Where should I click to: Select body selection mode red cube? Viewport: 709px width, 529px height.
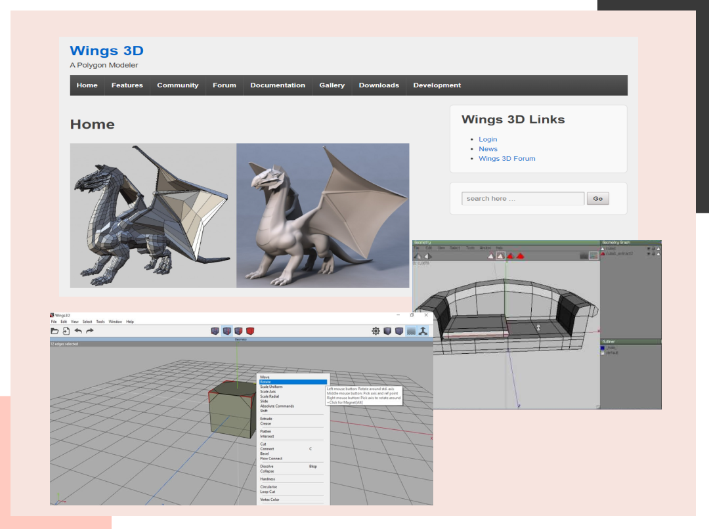coord(250,331)
